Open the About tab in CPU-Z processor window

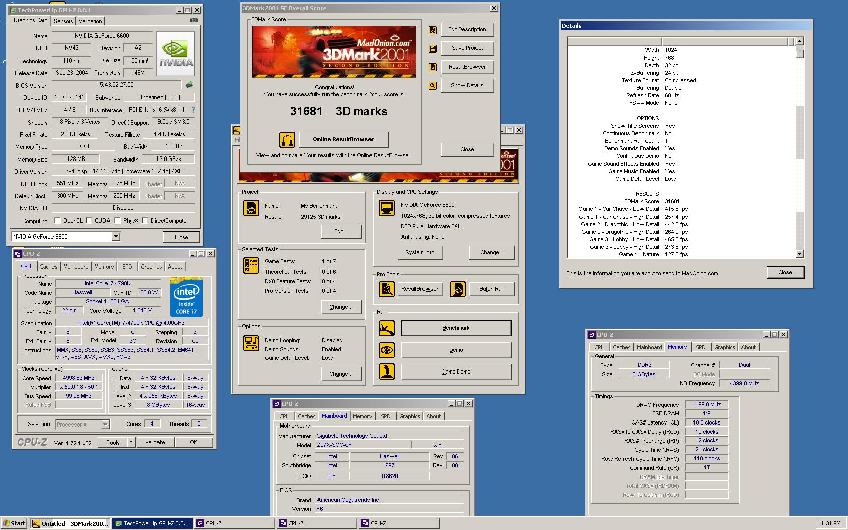pos(175,267)
